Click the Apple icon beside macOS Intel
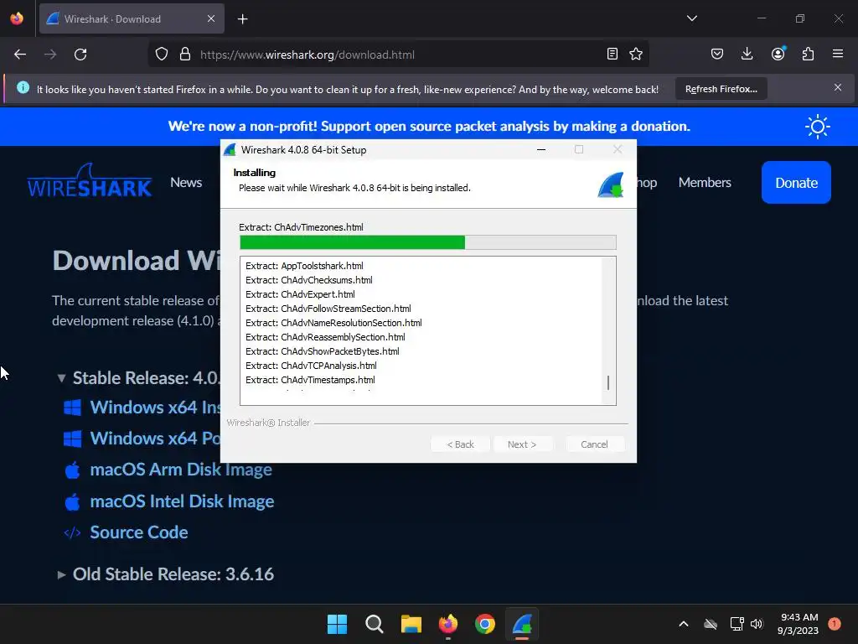858x644 pixels. pyautogui.click(x=72, y=501)
